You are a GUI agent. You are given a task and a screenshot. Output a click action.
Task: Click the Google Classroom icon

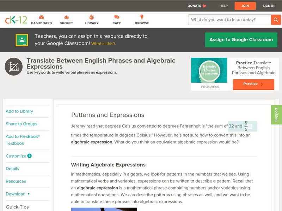[22, 40]
